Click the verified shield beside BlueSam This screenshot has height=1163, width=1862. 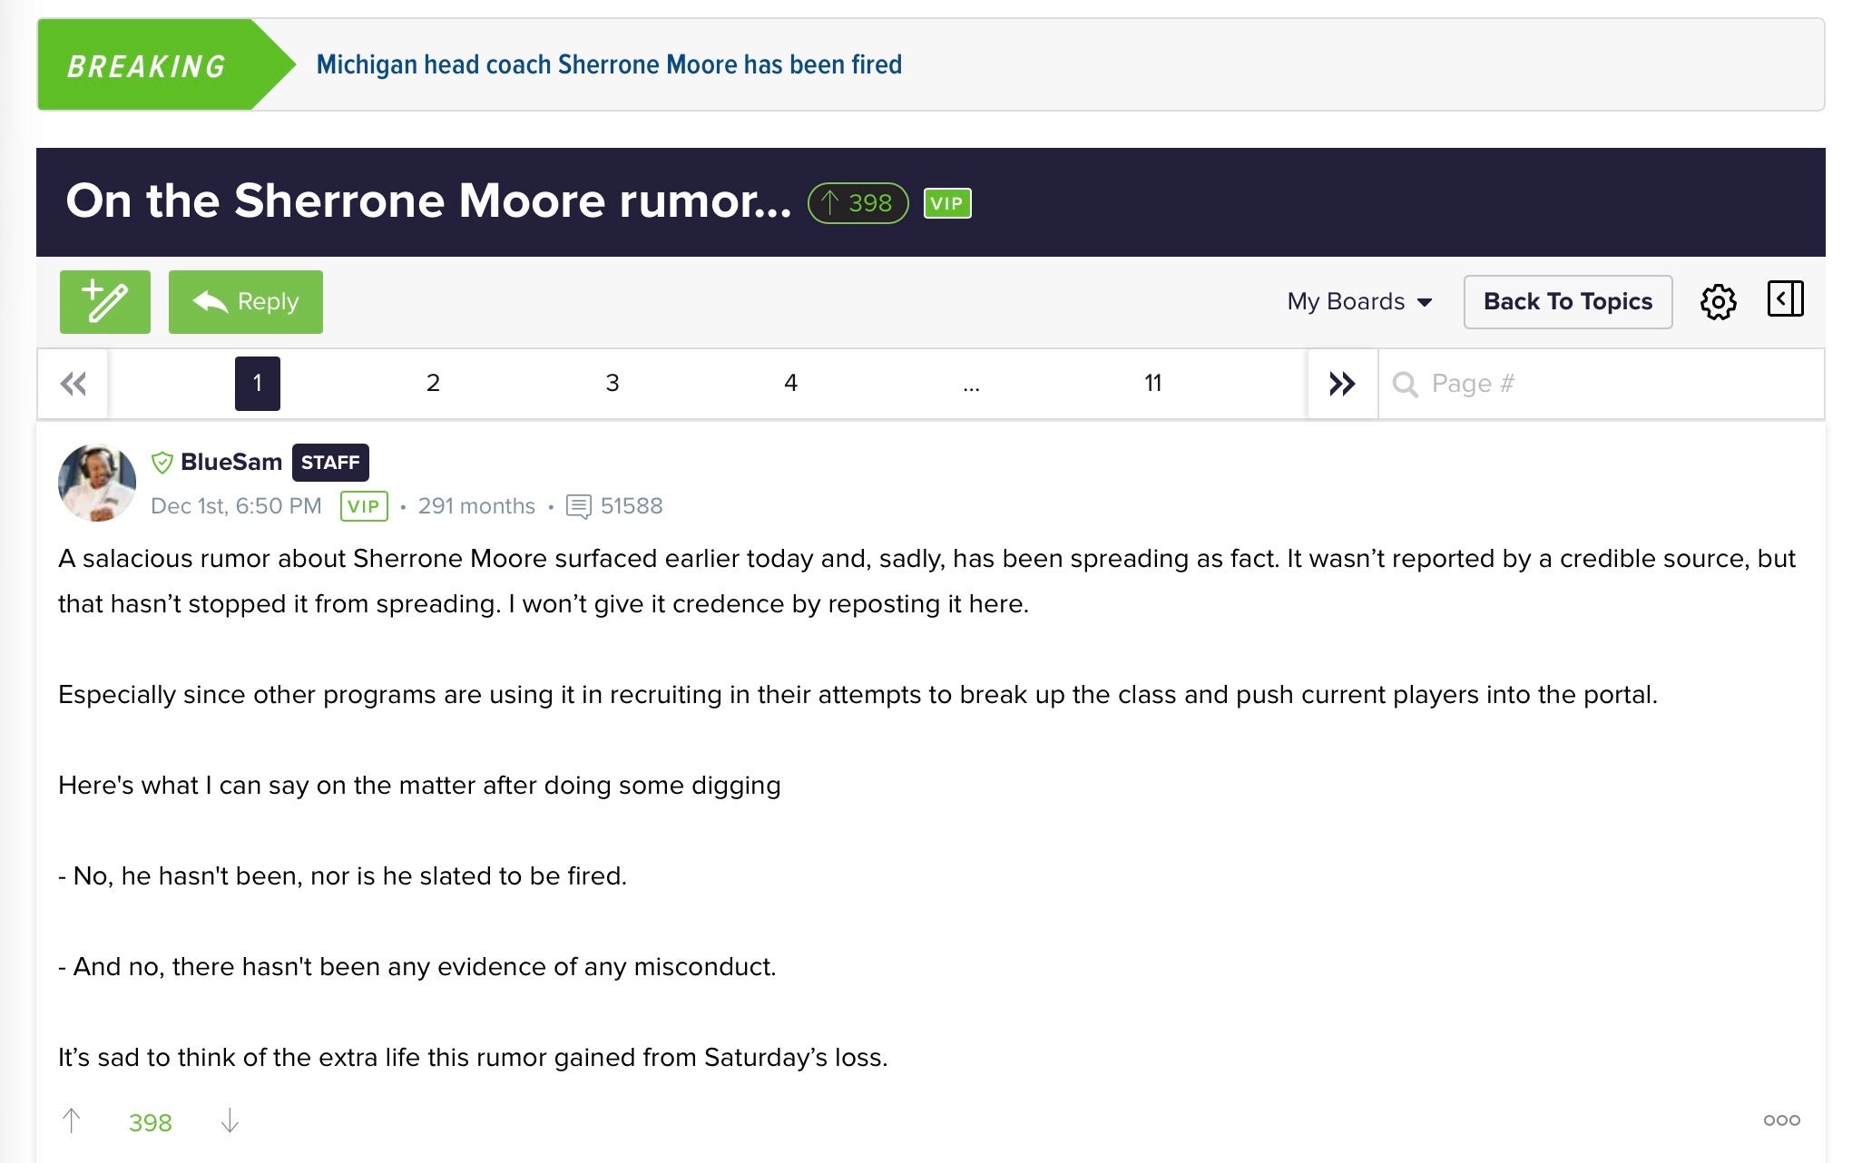point(162,463)
